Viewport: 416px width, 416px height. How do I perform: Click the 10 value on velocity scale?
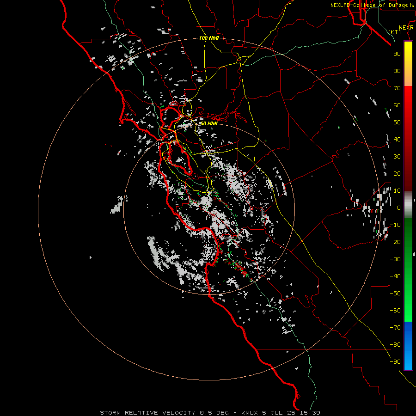(397, 191)
